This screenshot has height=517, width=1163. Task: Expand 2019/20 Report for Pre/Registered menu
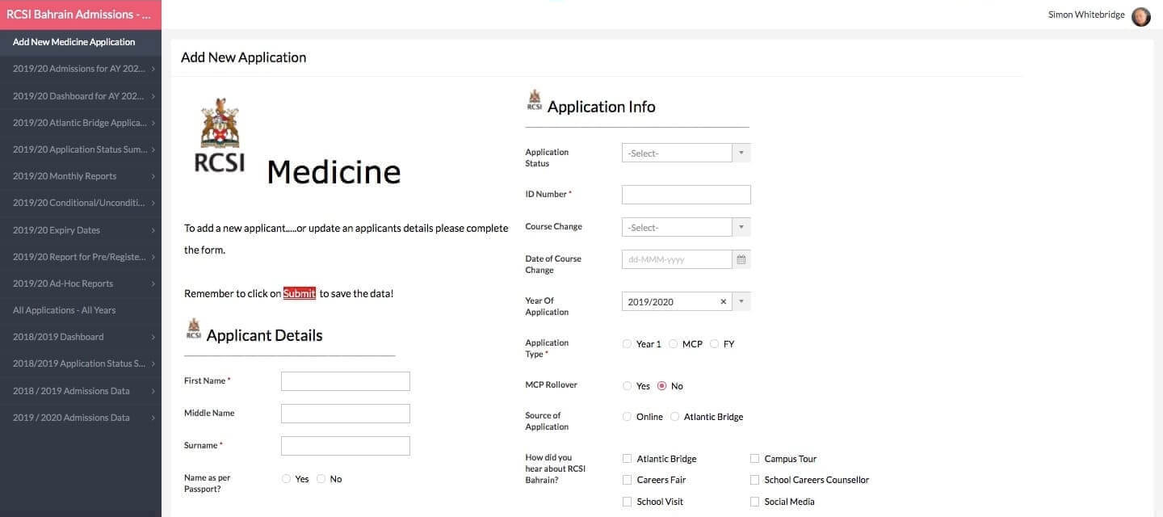[x=81, y=257]
